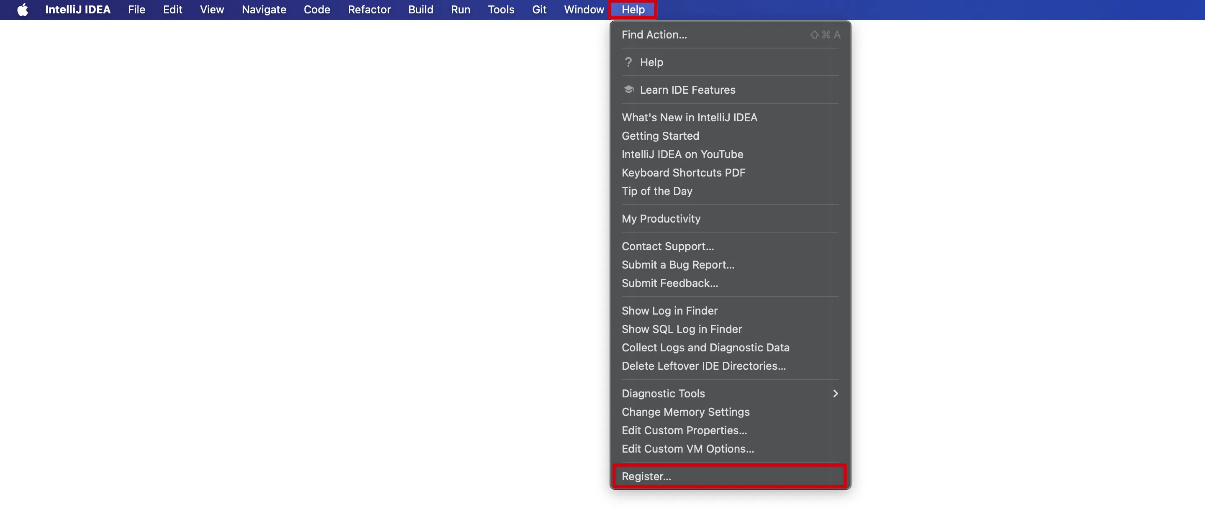Choose Collect Logs and Diagnostic Data
1205x512 pixels.
coord(705,348)
